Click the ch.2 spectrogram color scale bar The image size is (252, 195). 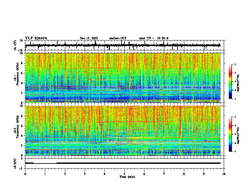230,134
